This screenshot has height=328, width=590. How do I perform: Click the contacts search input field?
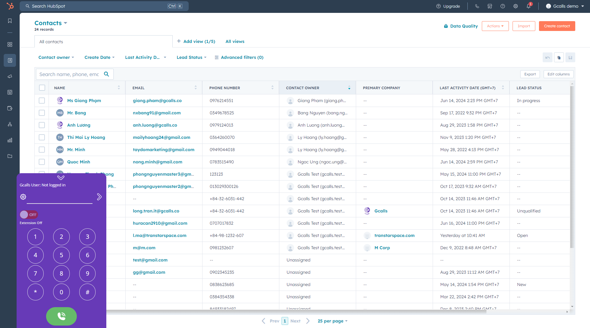click(71, 74)
